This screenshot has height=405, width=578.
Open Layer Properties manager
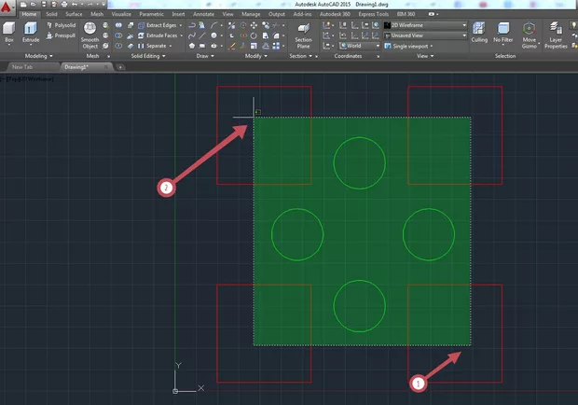click(x=556, y=35)
